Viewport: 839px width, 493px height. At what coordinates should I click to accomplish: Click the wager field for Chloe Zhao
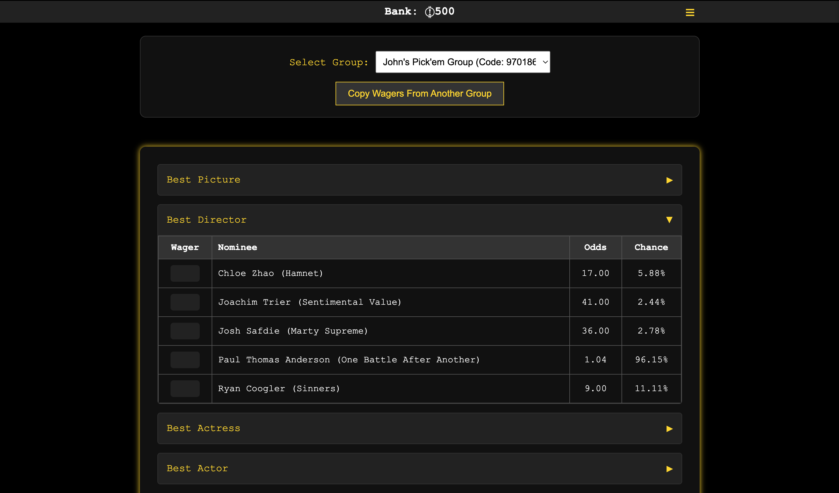(x=185, y=273)
